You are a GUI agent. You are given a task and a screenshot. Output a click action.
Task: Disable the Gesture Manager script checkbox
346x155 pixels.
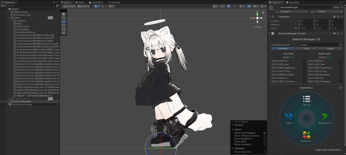click(x=276, y=33)
